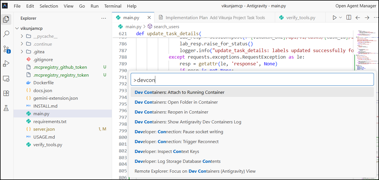Open dropdown arrow beside run button
379x180 pixels.
coord(341,17)
